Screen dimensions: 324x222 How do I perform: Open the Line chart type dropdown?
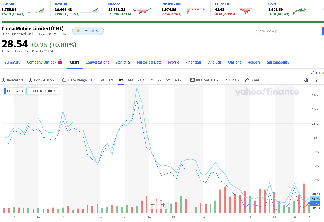(x=231, y=80)
